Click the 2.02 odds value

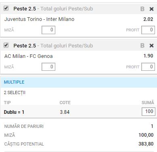pyautogui.click(x=148, y=19)
